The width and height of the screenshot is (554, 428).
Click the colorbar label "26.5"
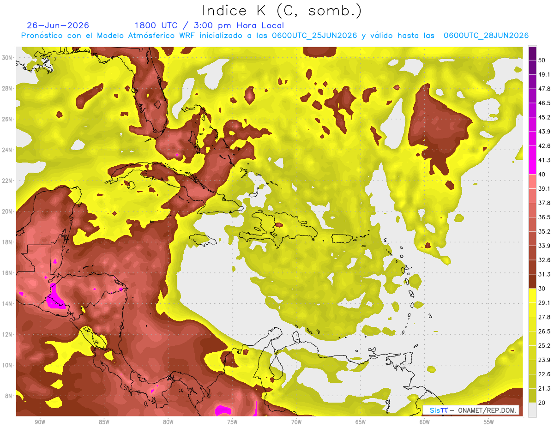tap(544, 331)
